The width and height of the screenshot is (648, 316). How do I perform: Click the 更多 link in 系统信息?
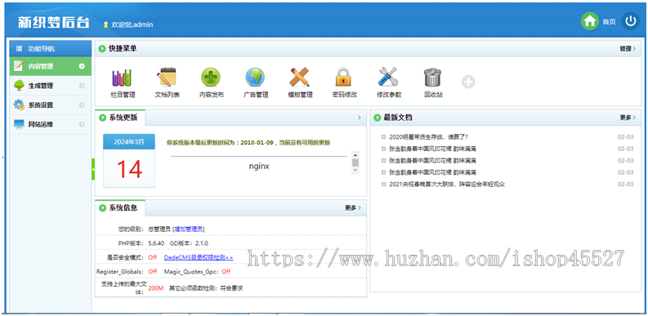point(353,207)
